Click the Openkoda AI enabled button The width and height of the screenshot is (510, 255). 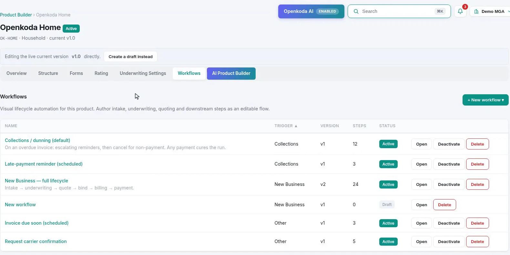tap(311, 11)
